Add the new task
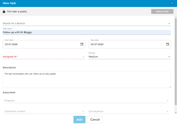The width and height of the screenshot is (177, 124). 79,119
